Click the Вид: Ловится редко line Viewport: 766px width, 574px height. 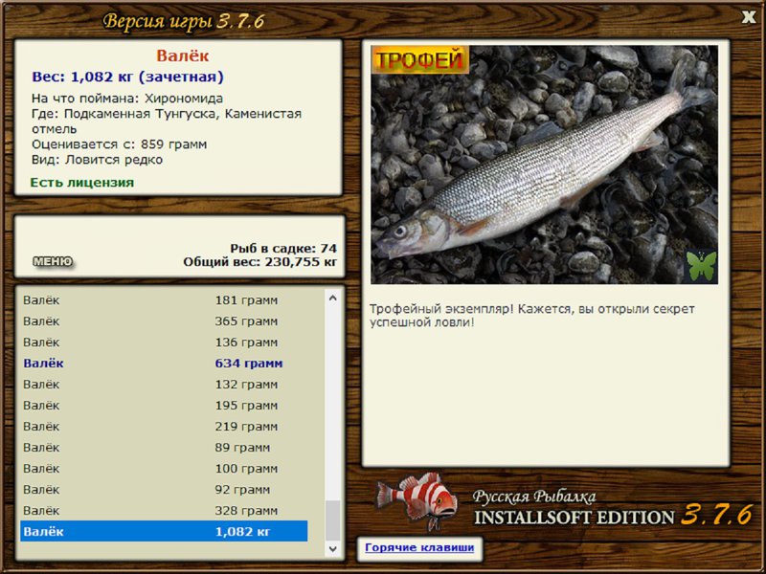click(98, 160)
